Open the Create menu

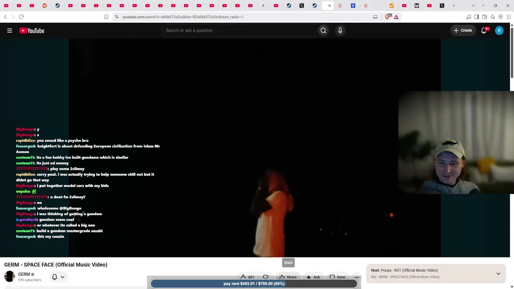[463, 31]
